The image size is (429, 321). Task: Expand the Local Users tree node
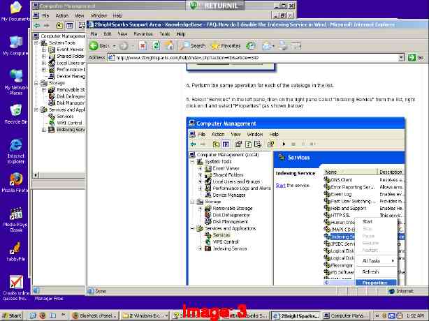tap(44, 63)
